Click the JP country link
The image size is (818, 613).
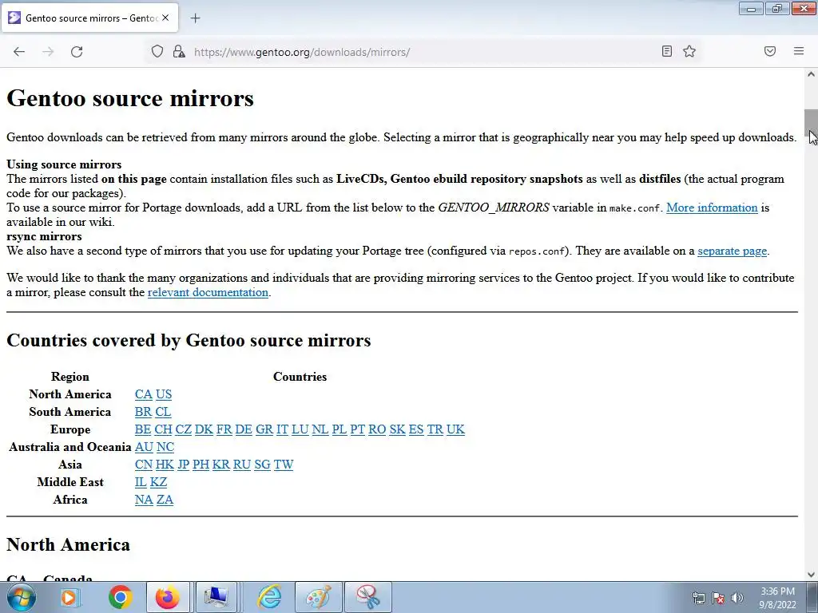click(183, 465)
